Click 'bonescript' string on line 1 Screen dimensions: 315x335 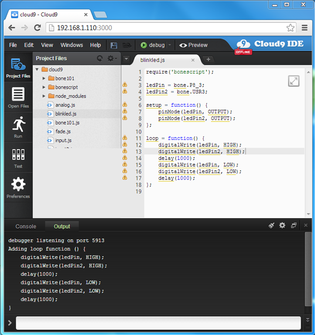point(189,72)
